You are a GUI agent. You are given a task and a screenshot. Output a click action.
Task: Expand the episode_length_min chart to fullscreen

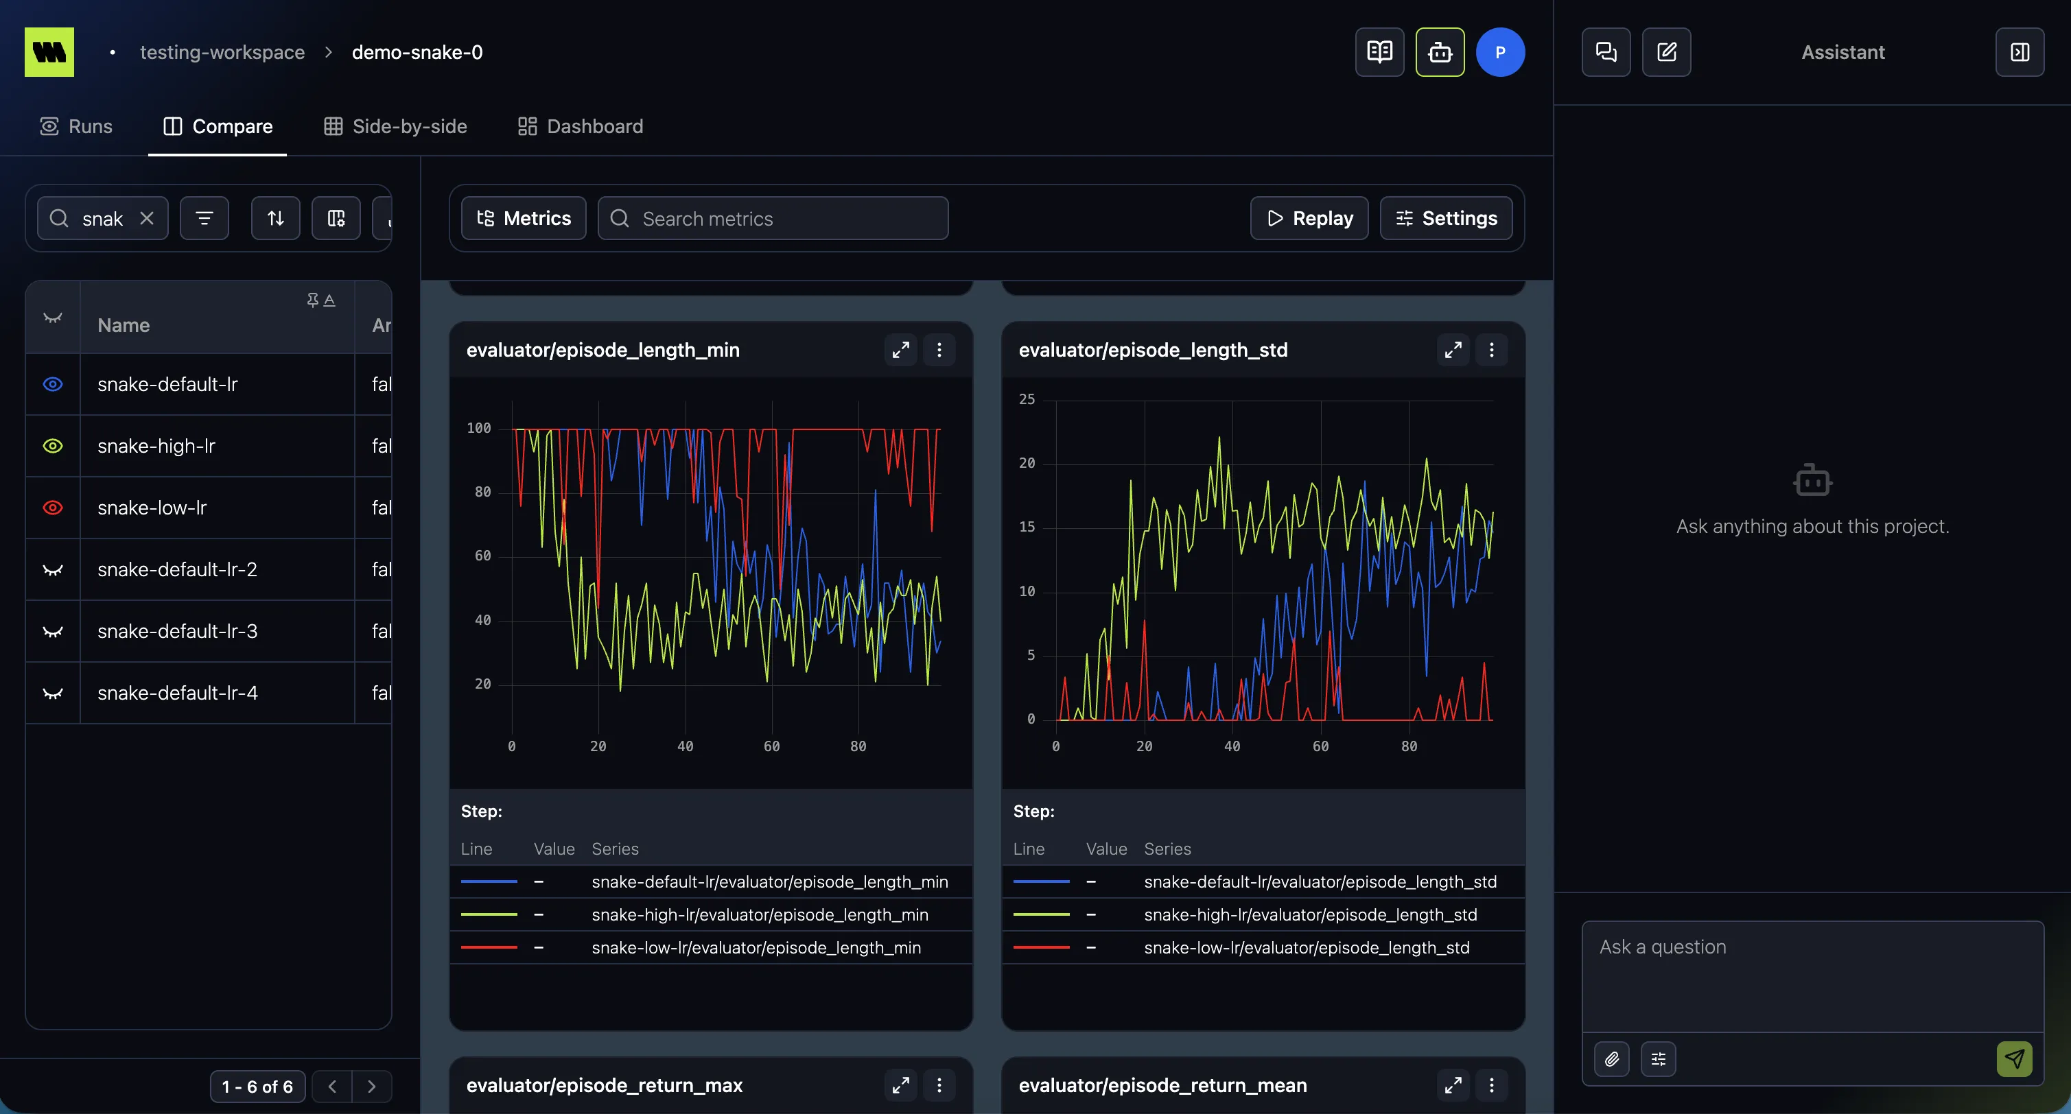[x=900, y=350]
